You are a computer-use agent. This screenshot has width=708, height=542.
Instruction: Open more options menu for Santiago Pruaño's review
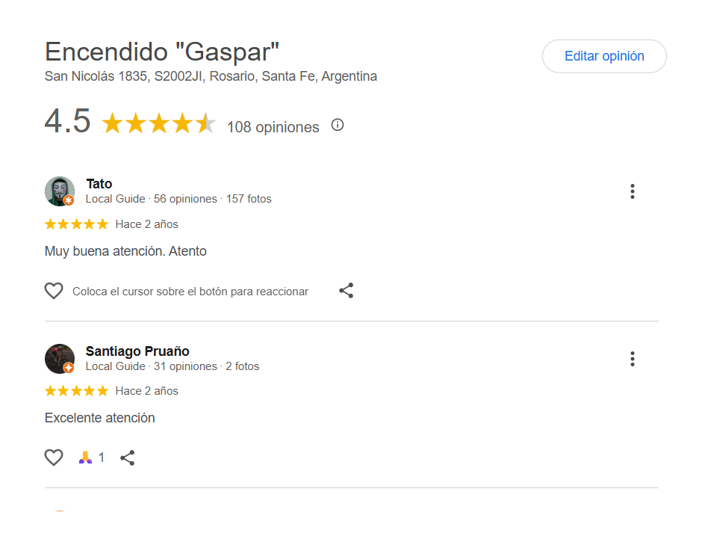pyautogui.click(x=632, y=359)
